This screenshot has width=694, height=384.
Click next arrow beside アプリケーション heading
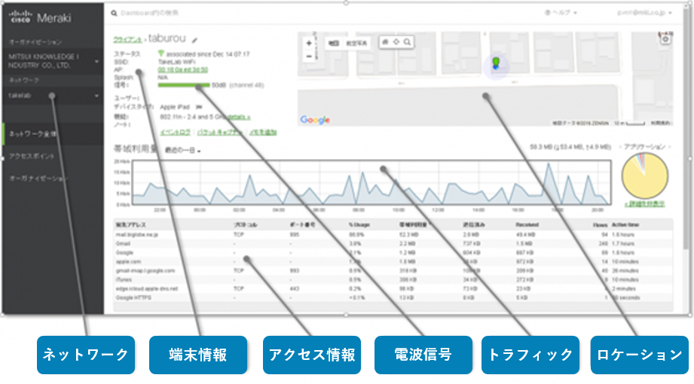coord(669,147)
